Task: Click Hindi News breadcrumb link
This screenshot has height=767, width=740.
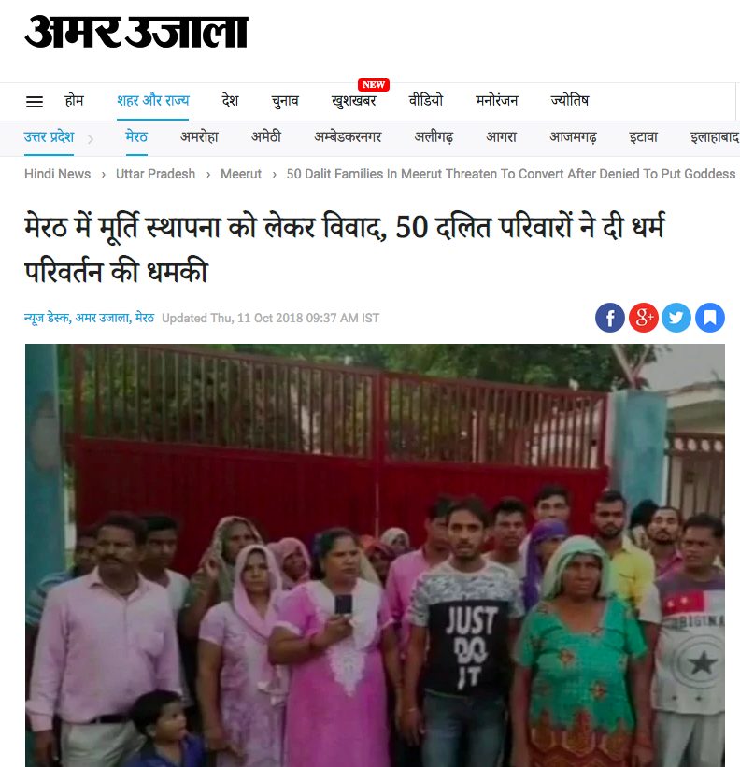Action: coord(58,174)
